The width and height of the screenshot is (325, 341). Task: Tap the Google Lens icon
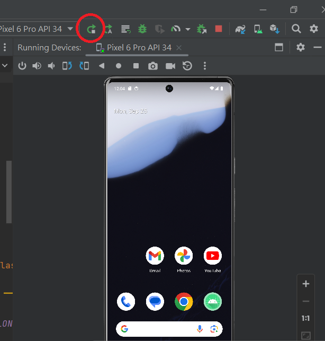pyautogui.click(x=214, y=329)
